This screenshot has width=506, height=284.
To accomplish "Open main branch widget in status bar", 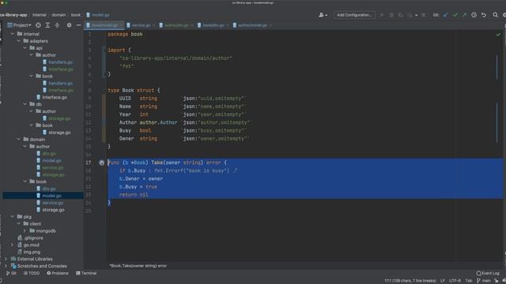I will (484, 281).
